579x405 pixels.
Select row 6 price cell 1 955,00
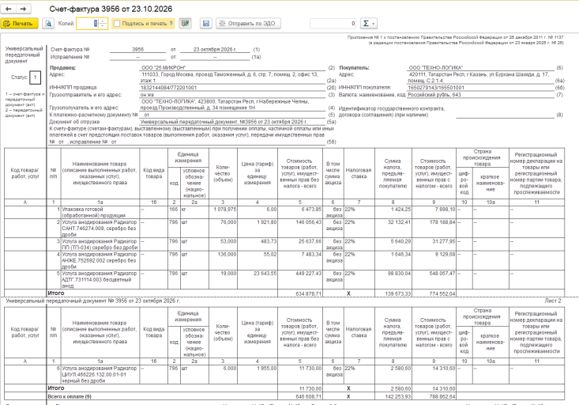[x=258, y=374]
